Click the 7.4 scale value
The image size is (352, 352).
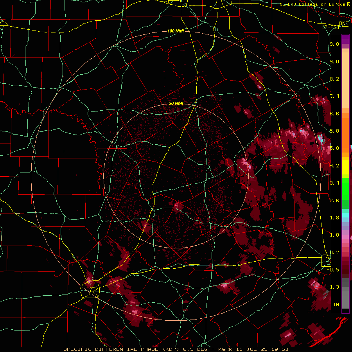point(334,96)
